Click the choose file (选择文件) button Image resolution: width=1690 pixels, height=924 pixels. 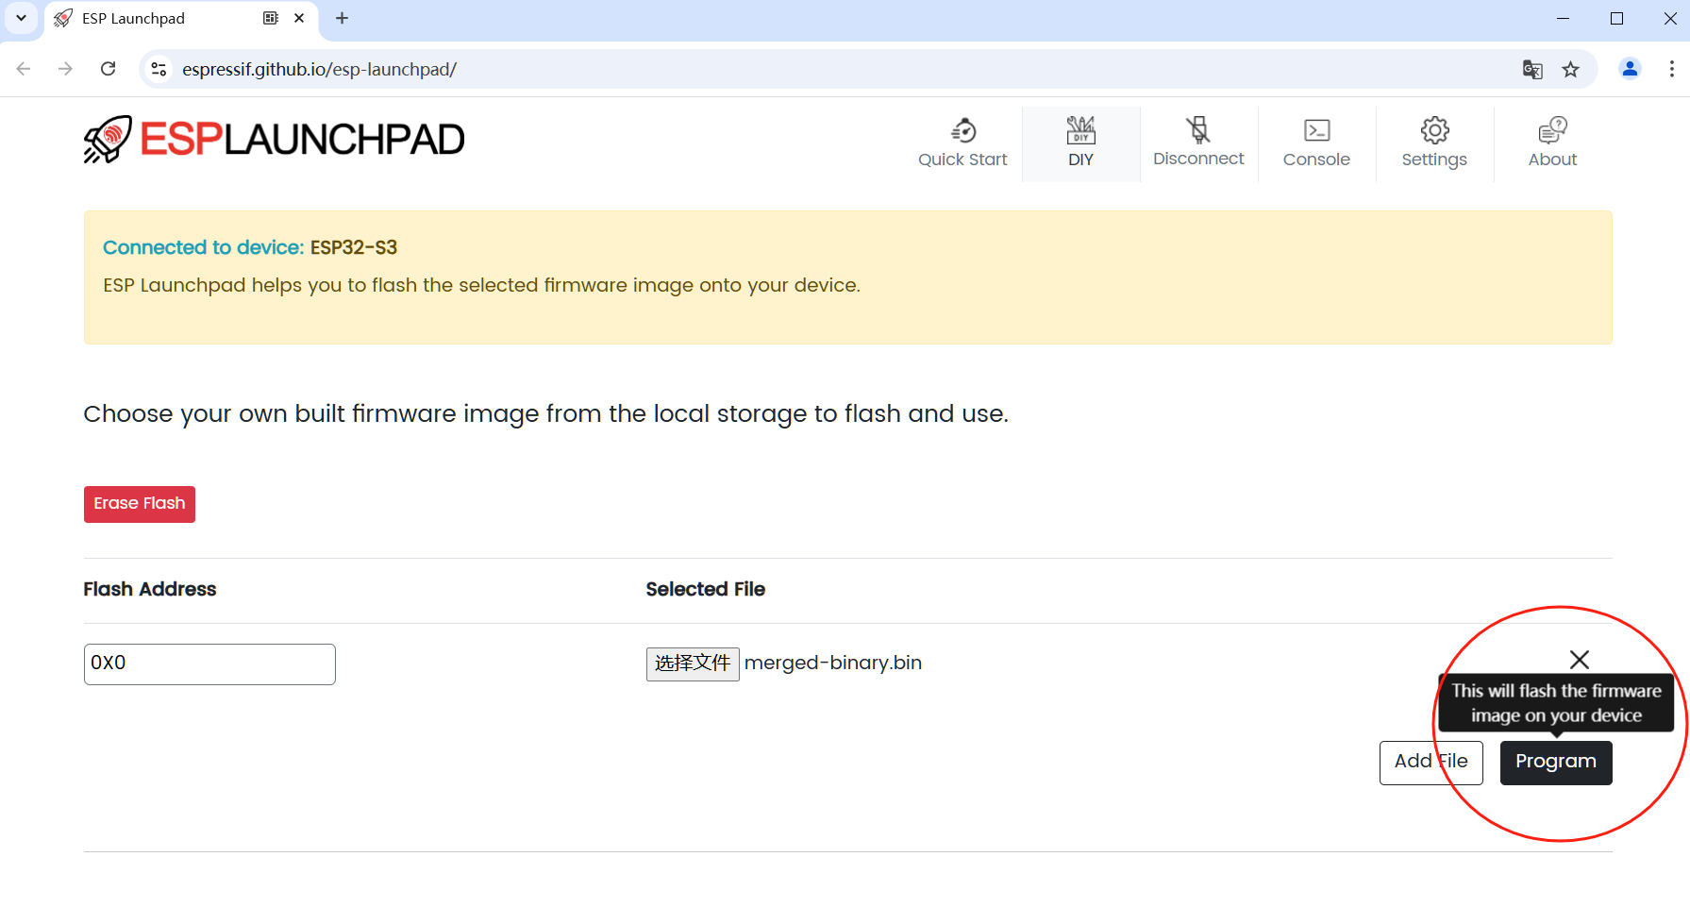click(693, 664)
